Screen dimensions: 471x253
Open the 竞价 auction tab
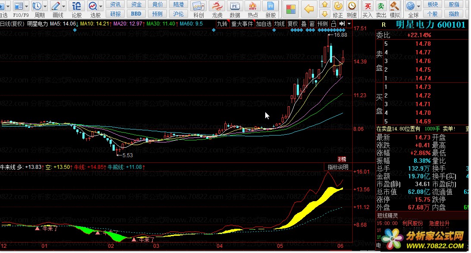click(x=157, y=4)
